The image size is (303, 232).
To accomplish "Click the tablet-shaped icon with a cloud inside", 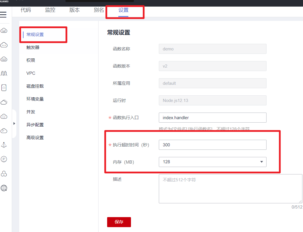I will coord(4,88).
